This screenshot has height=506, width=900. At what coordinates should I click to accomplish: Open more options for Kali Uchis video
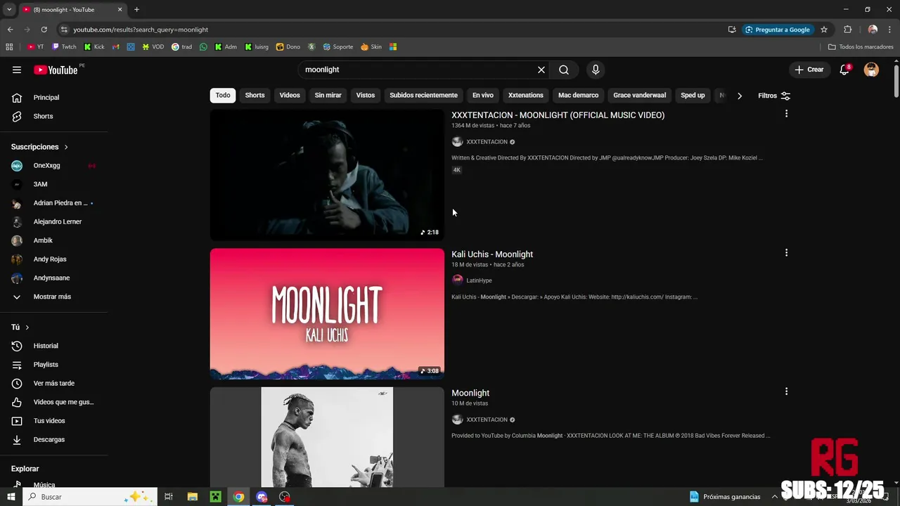point(786,253)
